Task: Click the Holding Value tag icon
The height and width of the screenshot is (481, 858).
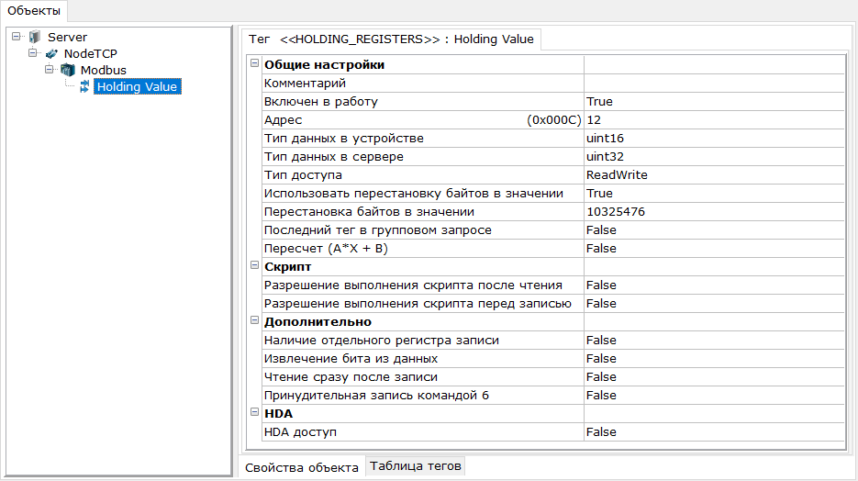Action: pos(84,86)
